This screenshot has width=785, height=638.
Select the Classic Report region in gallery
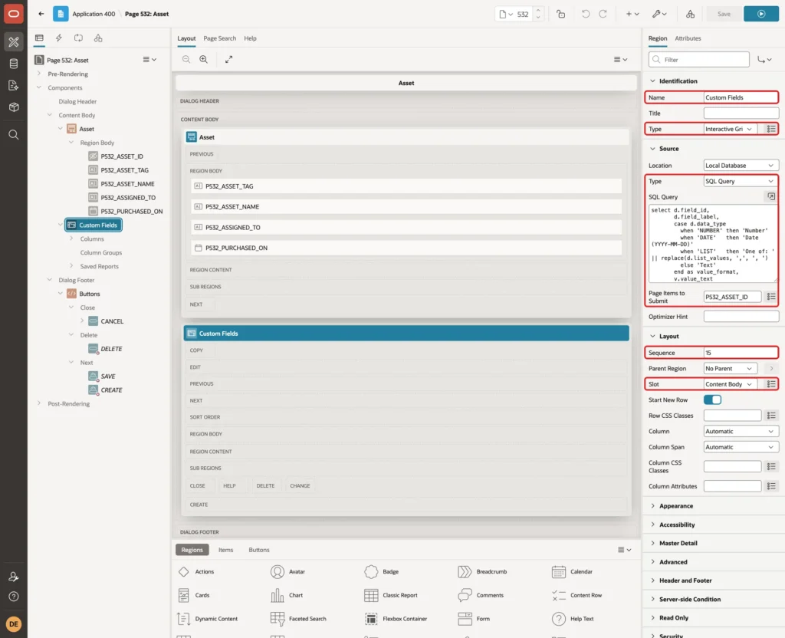click(391, 595)
